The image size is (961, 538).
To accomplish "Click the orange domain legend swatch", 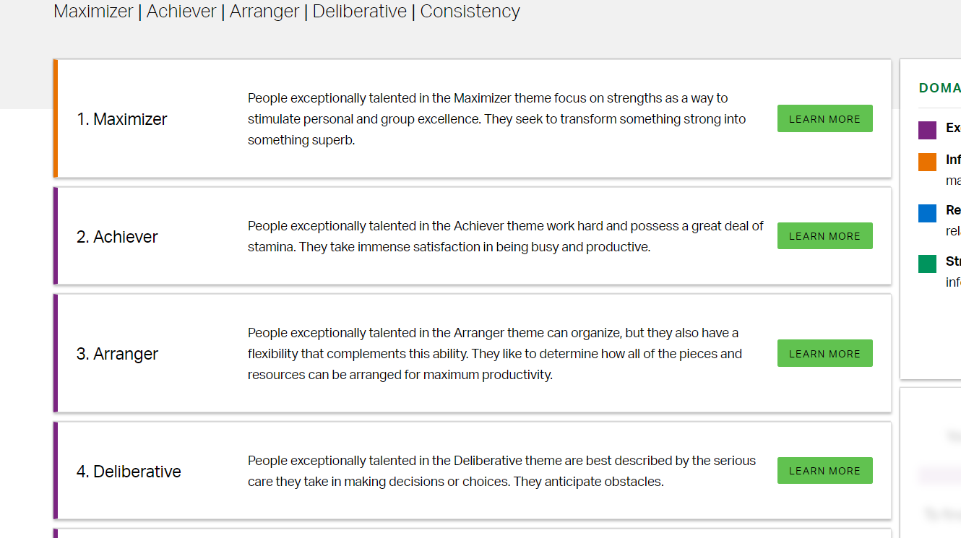I will point(927,162).
